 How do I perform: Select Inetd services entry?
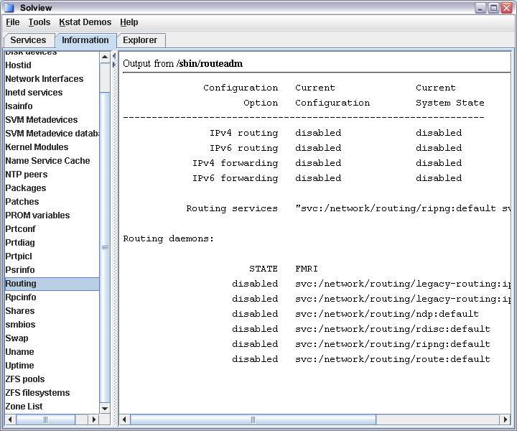pyautogui.click(x=52, y=93)
